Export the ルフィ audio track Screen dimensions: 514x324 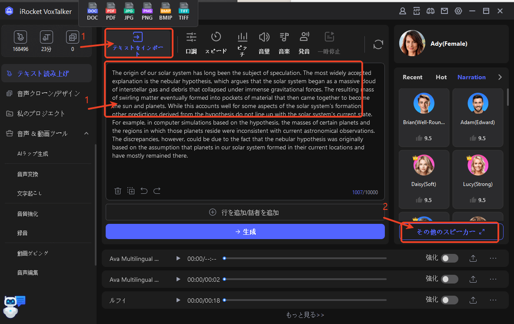[473, 300]
